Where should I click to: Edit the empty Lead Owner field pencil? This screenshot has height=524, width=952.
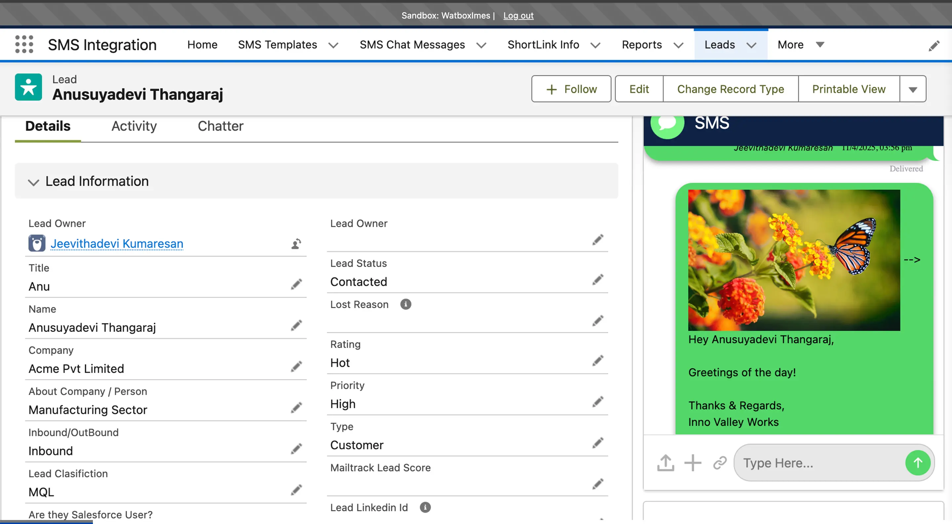tap(598, 240)
